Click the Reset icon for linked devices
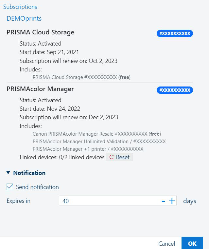The height and width of the screenshot is (249, 209). (112, 157)
